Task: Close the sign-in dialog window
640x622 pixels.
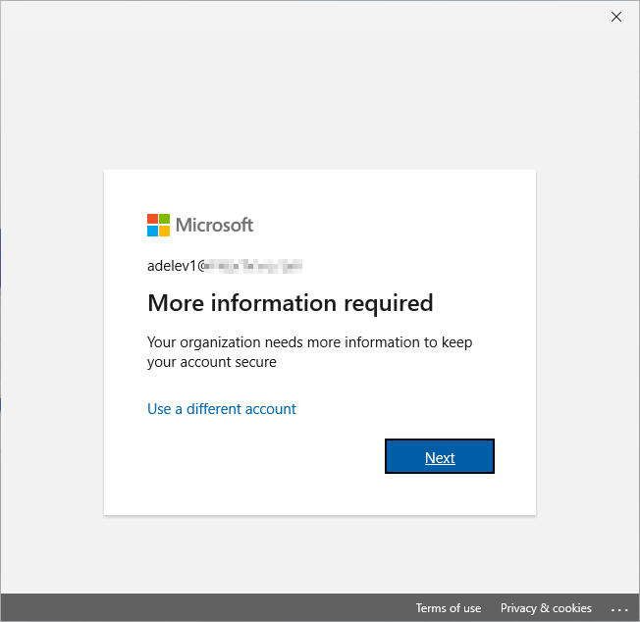Action: pyautogui.click(x=616, y=17)
